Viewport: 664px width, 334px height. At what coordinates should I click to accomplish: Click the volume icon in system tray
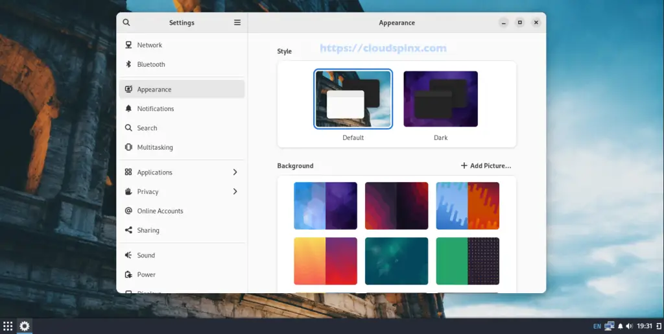629,326
